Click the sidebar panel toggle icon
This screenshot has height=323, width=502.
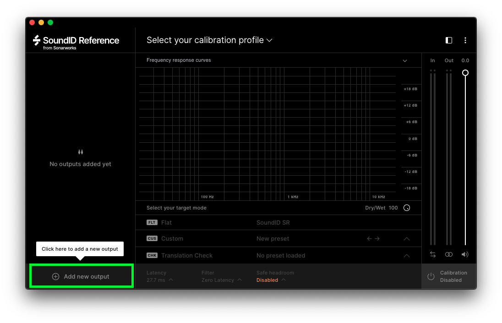[449, 40]
